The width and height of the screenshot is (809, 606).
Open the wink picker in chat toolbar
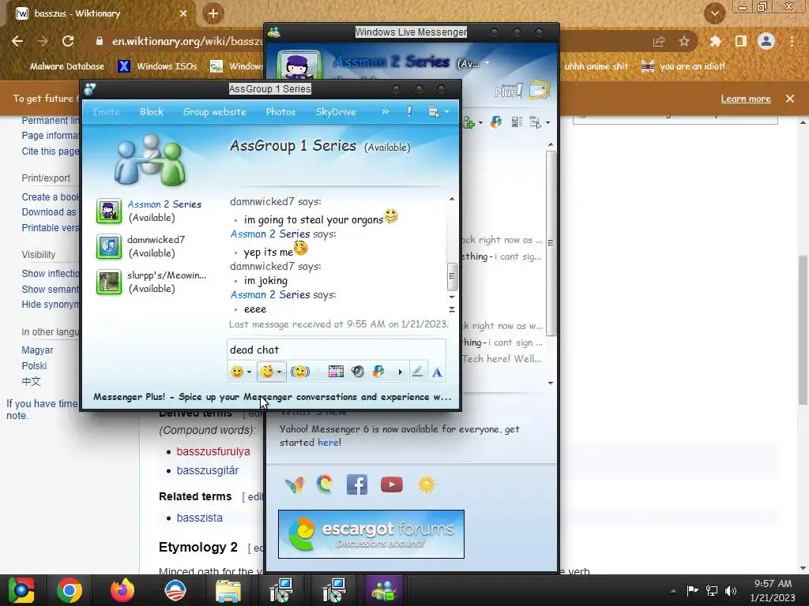point(267,372)
